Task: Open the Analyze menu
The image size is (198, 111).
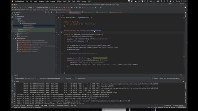Action: [x=53, y=1]
